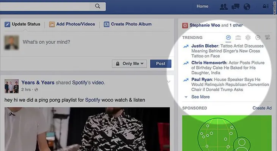Open the Create Ad link

click(262, 108)
